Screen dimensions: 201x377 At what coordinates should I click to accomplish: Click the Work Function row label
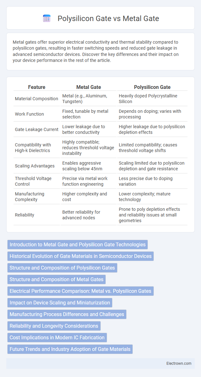coord(29,114)
